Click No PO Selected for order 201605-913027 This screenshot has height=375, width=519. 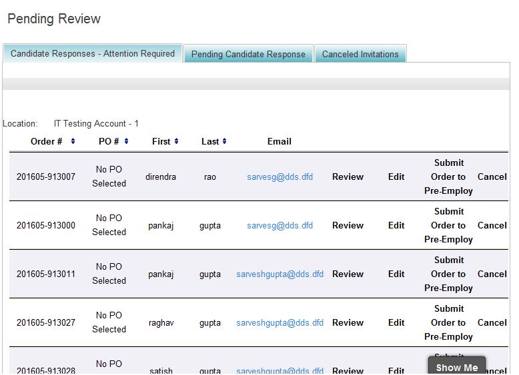pos(109,322)
